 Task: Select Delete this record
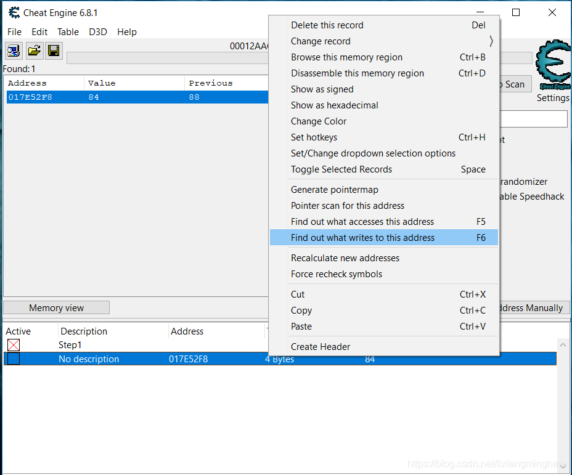click(384, 25)
